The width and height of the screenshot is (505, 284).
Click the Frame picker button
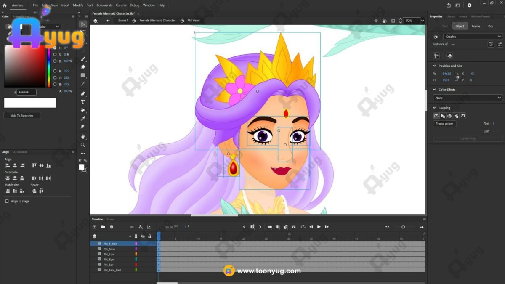point(445,124)
